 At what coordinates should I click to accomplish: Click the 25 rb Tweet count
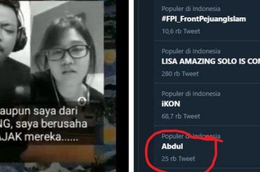[x=178, y=159]
